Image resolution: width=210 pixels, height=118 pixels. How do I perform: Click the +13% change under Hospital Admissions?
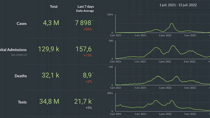[88, 55]
